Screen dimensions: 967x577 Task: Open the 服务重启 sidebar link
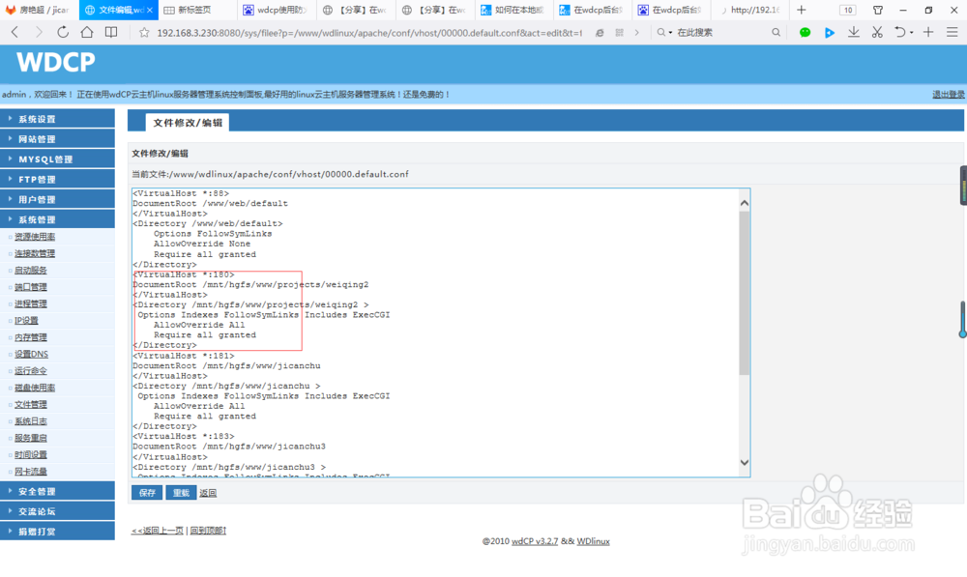(31, 438)
